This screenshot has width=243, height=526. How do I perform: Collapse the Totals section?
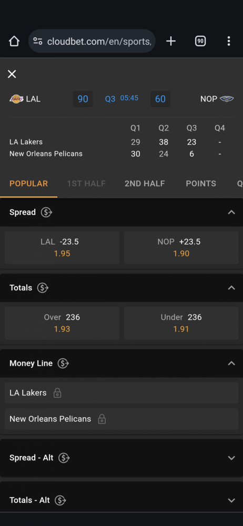[231, 288]
